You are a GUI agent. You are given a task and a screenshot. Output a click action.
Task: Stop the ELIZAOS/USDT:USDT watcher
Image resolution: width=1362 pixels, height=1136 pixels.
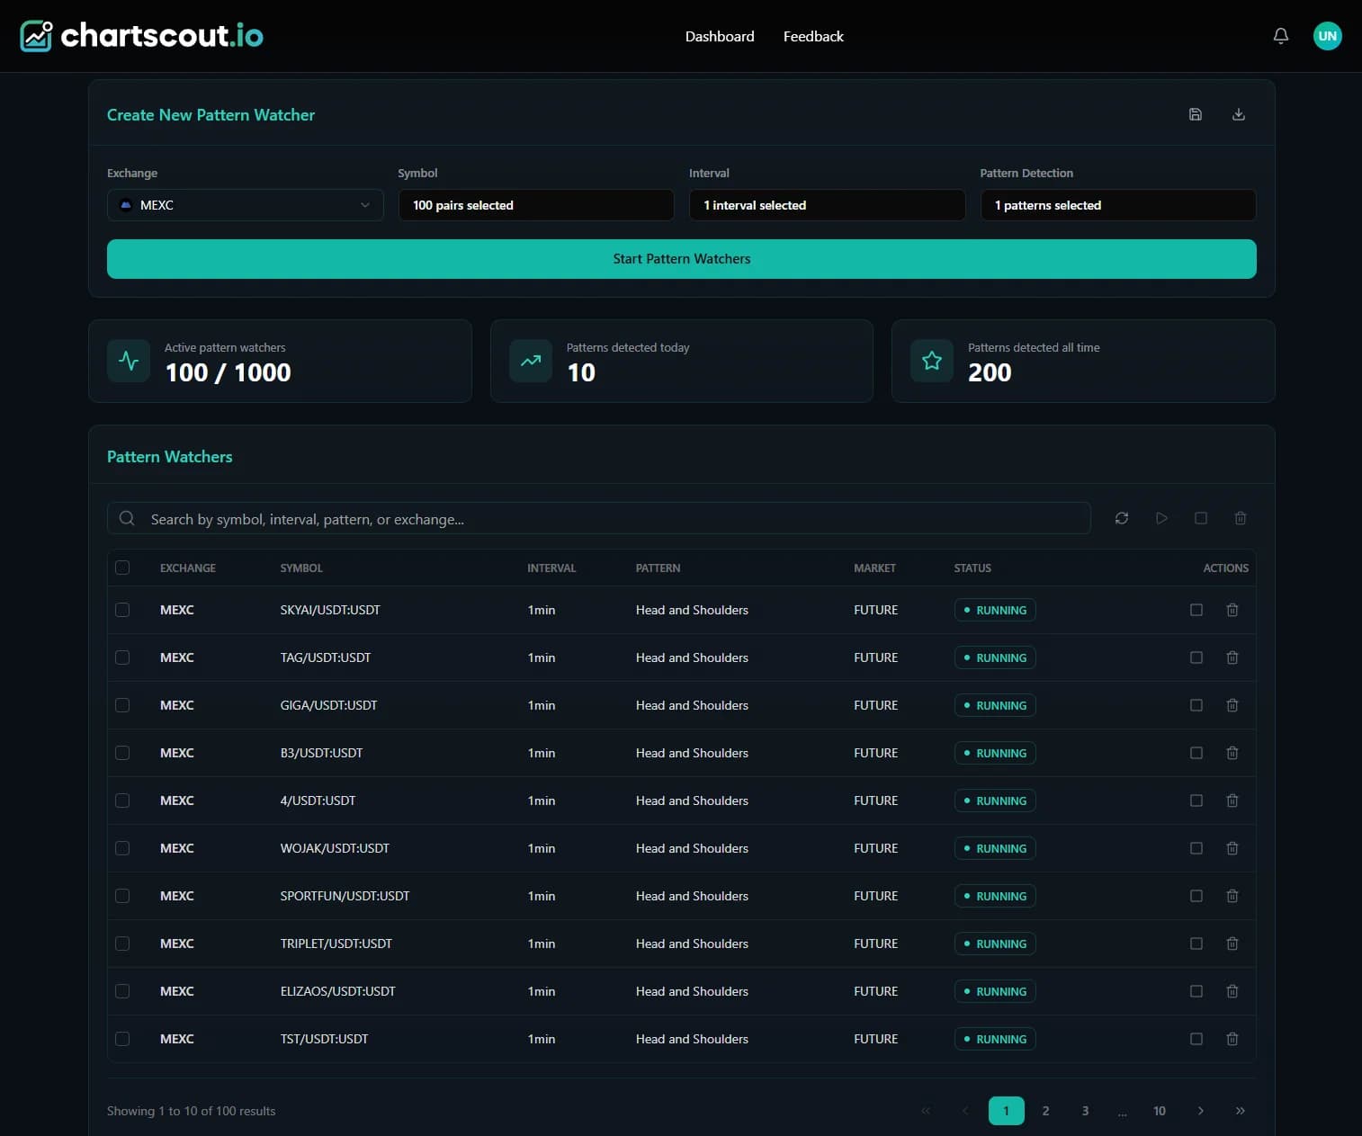pyautogui.click(x=1196, y=991)
